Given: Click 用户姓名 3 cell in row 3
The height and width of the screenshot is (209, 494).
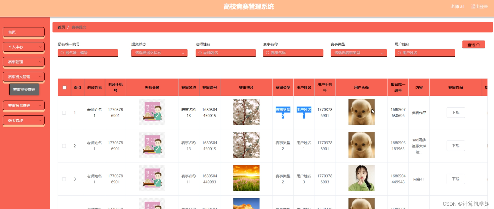Looking at the screenshot, I should [x=304, y=179].
